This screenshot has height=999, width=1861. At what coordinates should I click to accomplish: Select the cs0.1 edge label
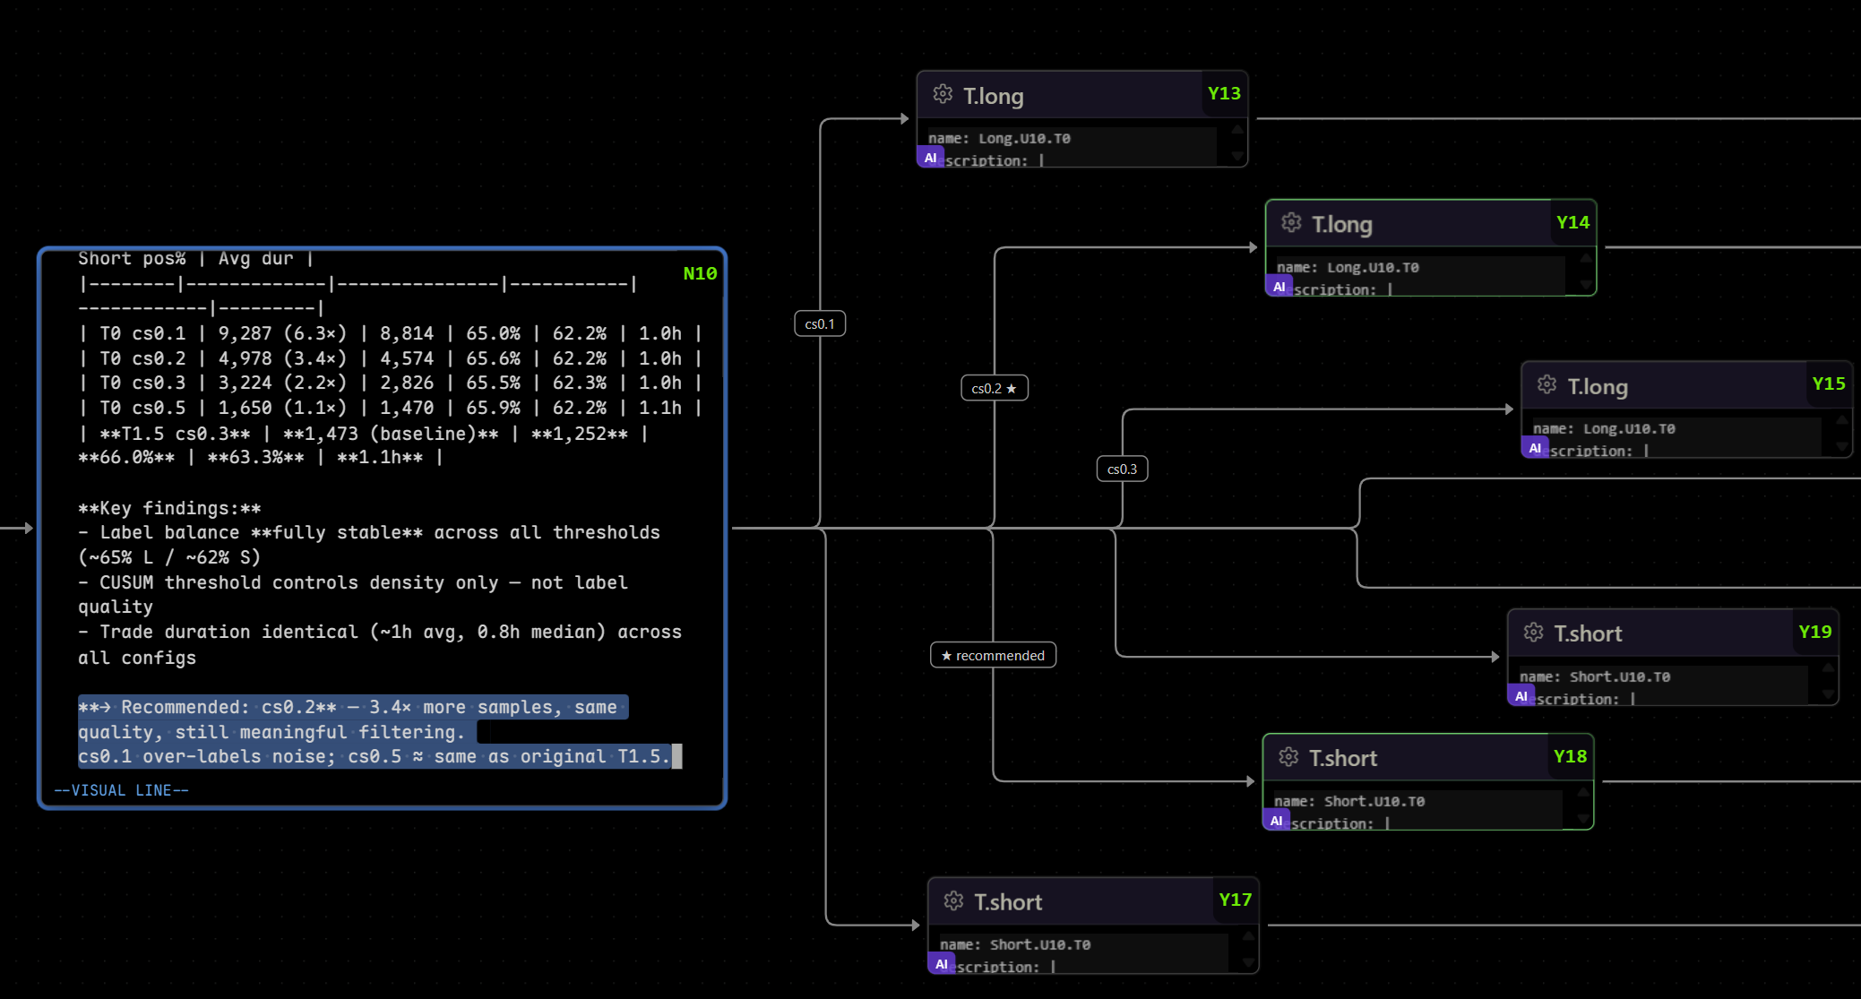(820, 323)
